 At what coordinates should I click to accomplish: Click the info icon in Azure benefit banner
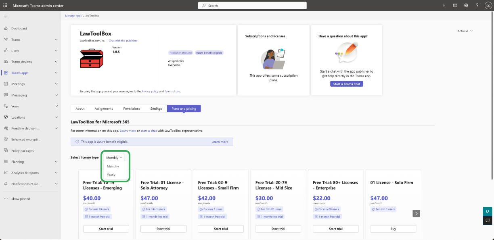[x=77, y=142]
